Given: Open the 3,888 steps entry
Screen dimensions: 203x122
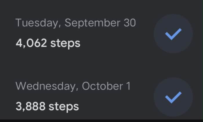Looking at the screenshot, I should pyautogui.click(x=47, y=106).
